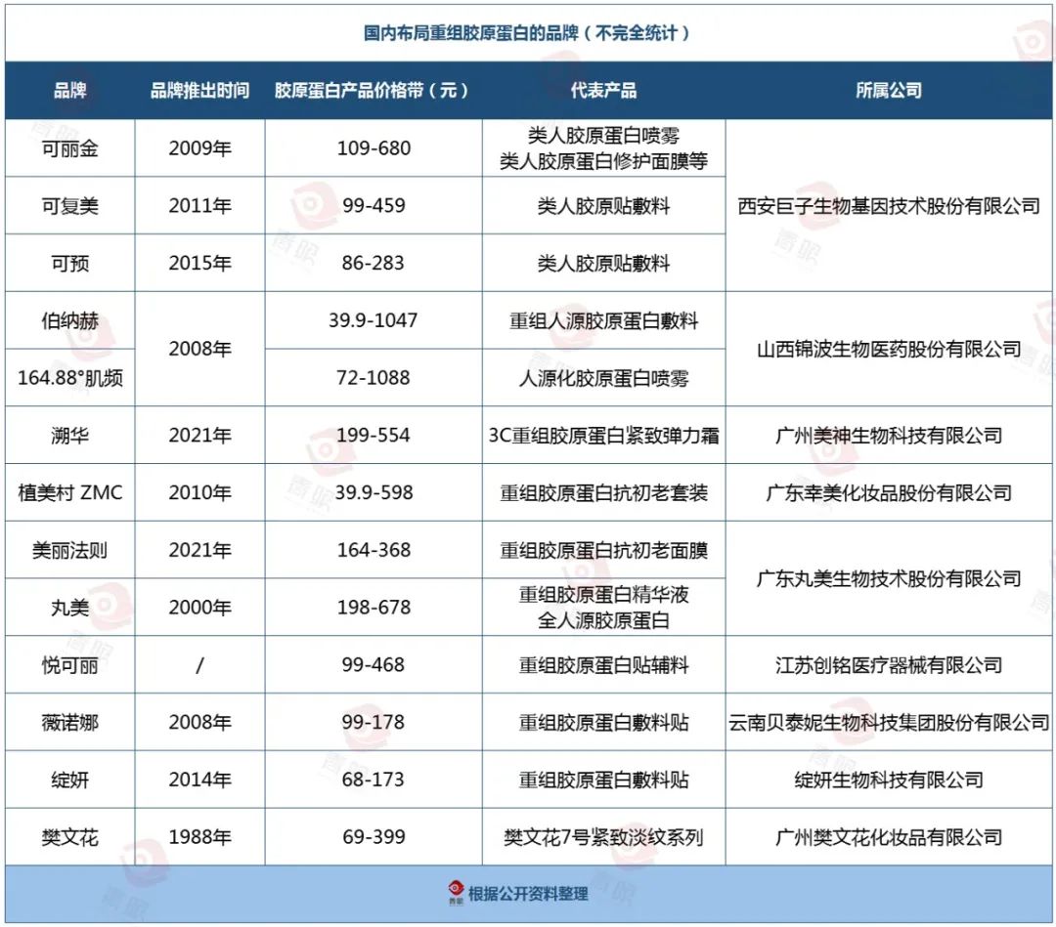Select the price range 72-1088
1056x927 pixels.
374,378
